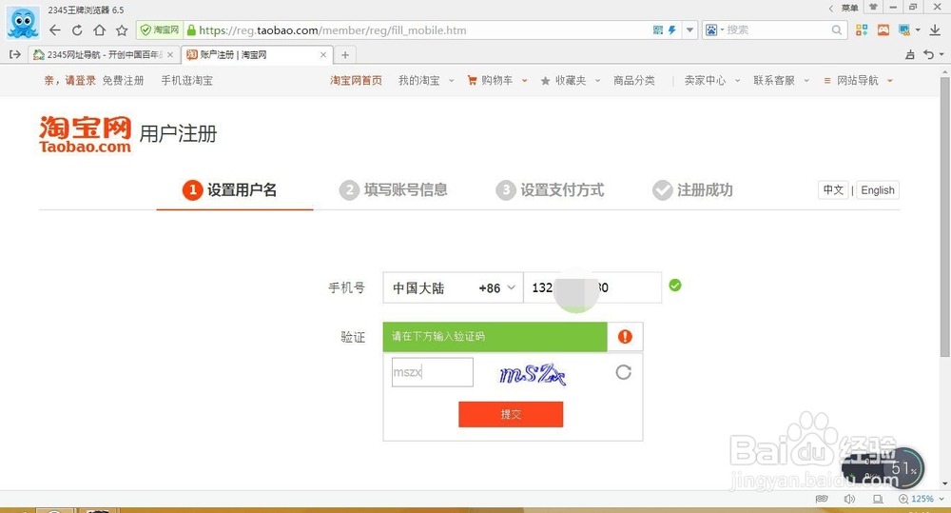951x513 pixels.
Task: Go to the browser home page icon
Action: coord(100,30)
